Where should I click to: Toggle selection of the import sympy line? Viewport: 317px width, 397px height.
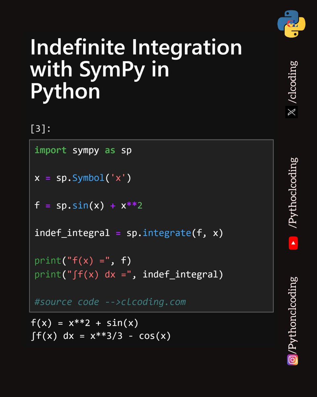click(83, 150)
